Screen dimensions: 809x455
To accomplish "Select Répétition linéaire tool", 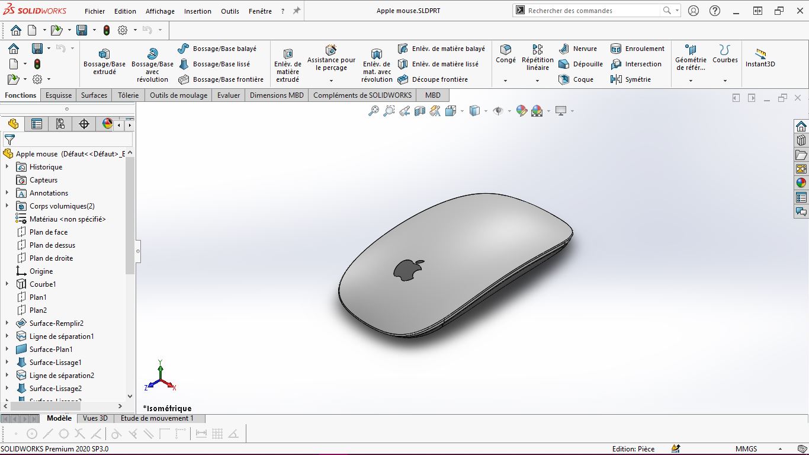I will point(538,57).
